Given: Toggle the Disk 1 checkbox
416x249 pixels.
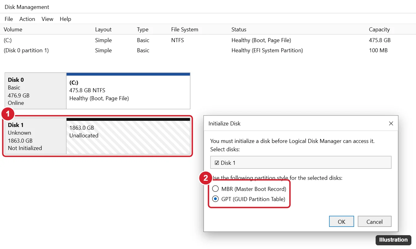Looking at the screenshot, I should 217,163.
